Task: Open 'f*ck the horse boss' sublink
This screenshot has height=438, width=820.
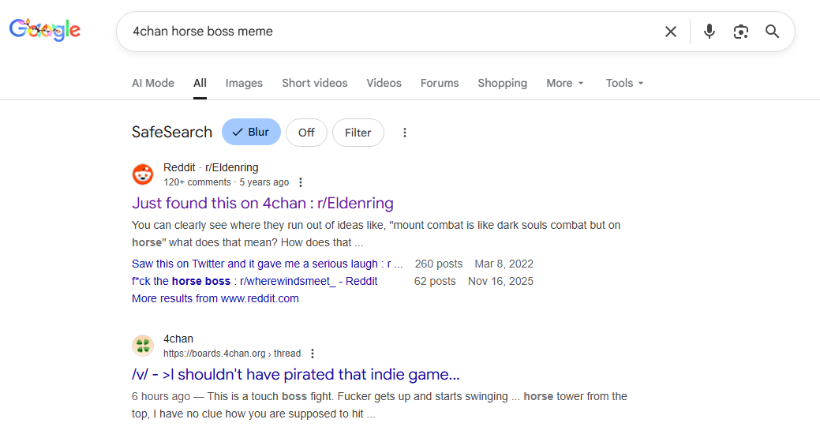Action: (x=255, y=281)
